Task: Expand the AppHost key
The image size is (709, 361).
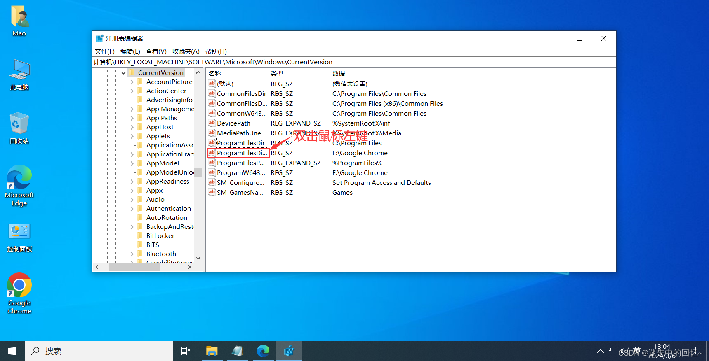Action: point(132,127)
